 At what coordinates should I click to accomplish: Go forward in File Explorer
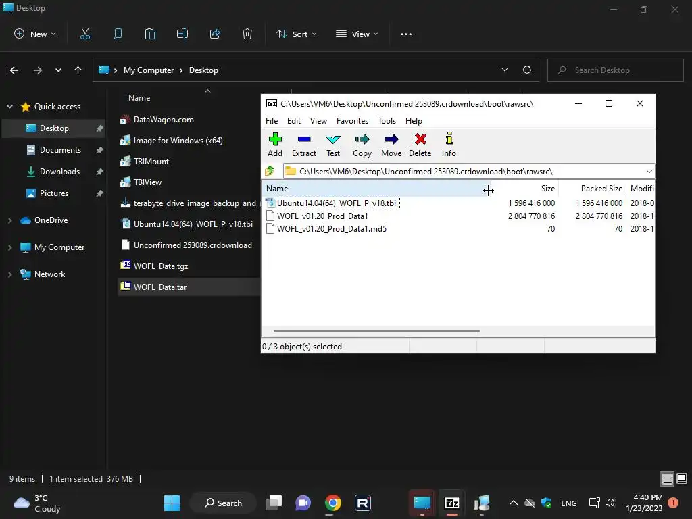38,70
